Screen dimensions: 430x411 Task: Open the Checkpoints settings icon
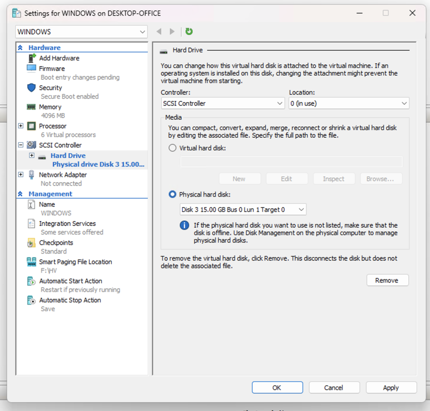(31, 243)
